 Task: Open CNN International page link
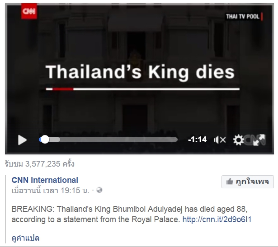point(45,180)
